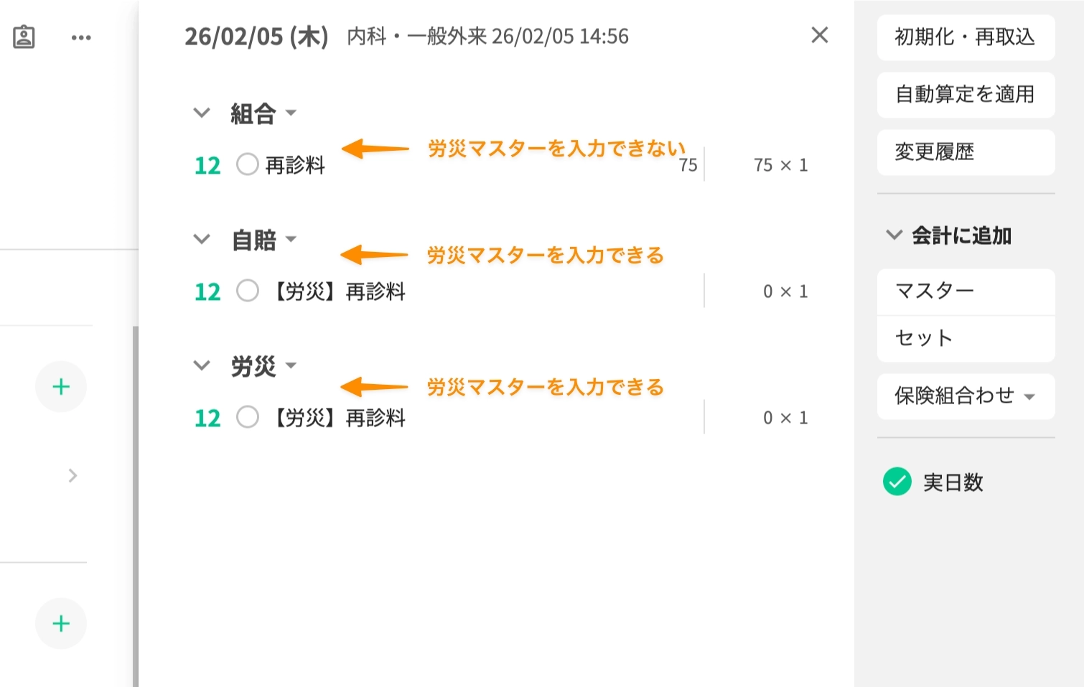Open the patient ID badge icon
The image size is (1084, 687).
click(x=24, y=37)
